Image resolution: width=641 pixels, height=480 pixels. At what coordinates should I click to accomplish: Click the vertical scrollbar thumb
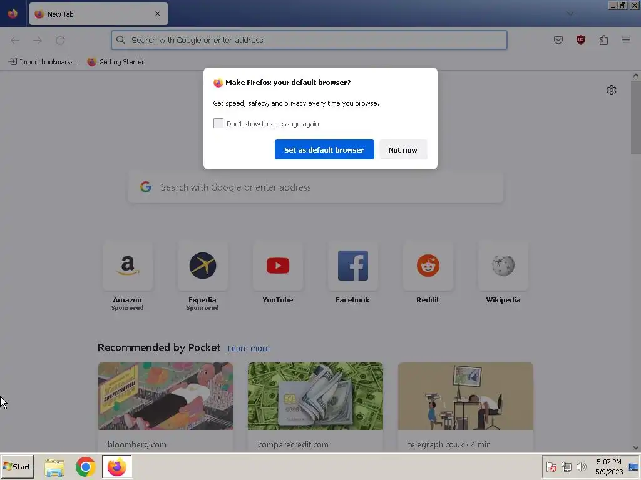pyautogui.click(x=636, y=117)
